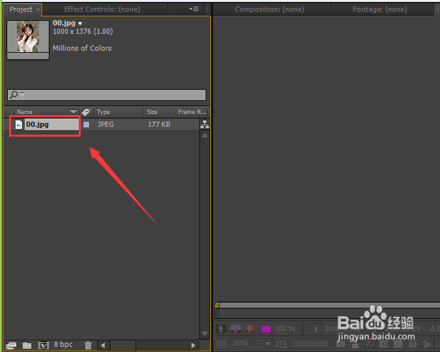The width and height of the screenshot is (440, 352).
Task: Click the Millions of Colors text
Action: click(82, 48)
